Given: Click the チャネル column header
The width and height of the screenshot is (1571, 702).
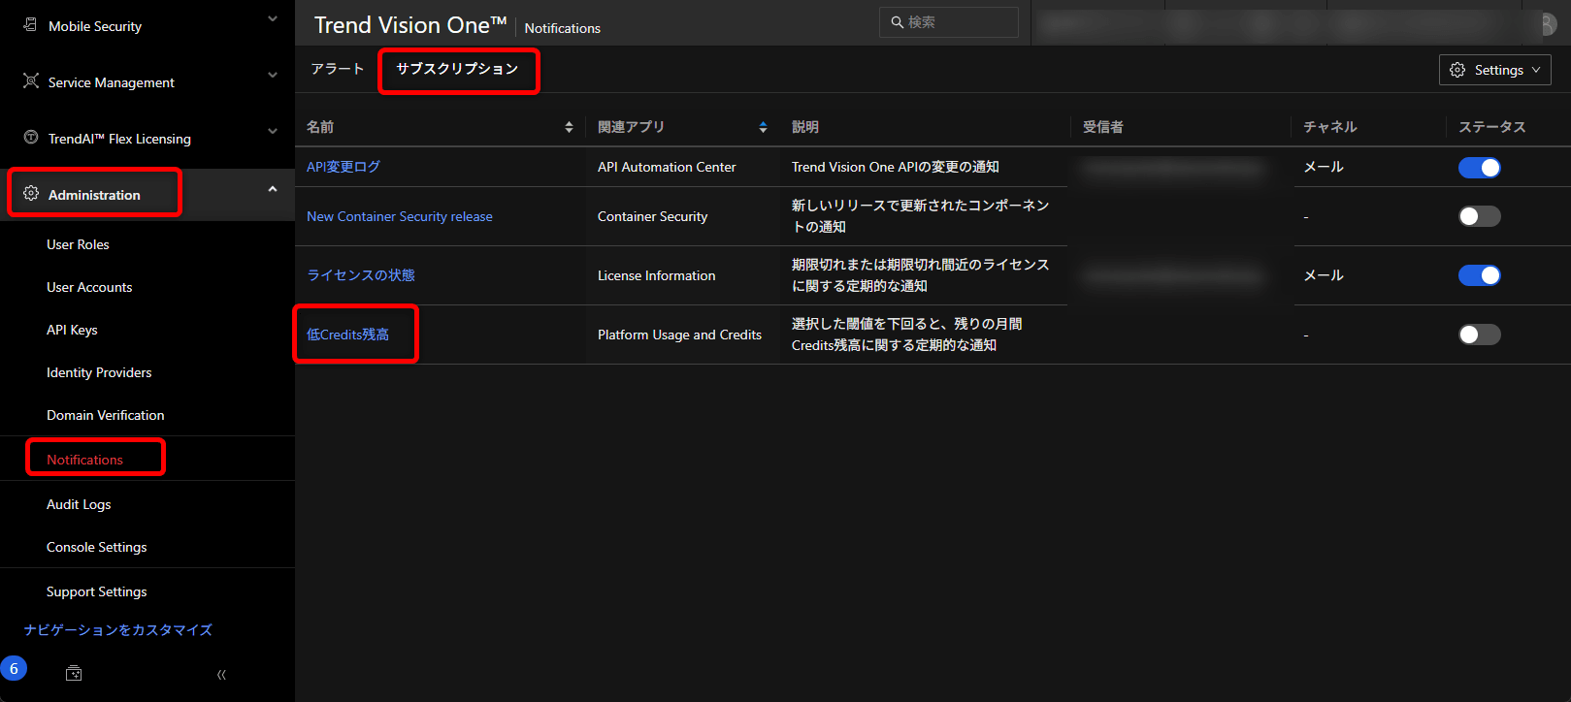Looking at the screenshot, I should coord(1330,127).
